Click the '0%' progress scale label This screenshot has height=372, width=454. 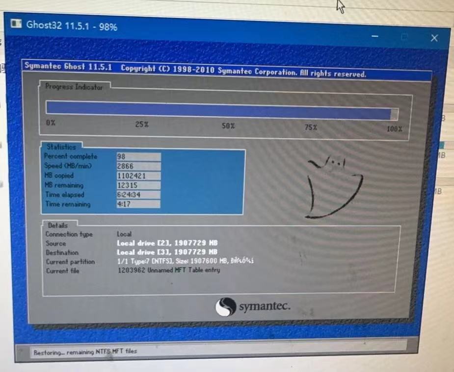coord(51,123)
